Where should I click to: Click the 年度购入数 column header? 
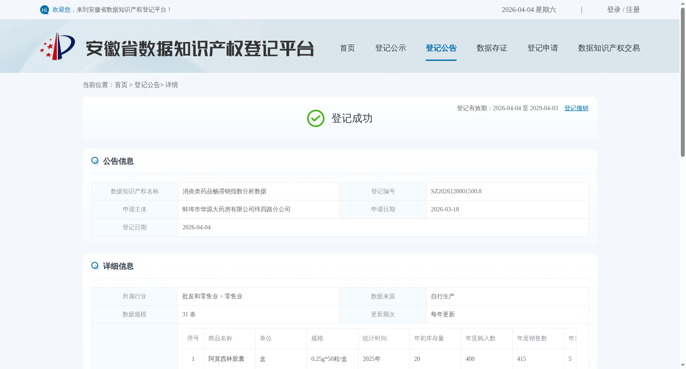click(x=487, y=338)
